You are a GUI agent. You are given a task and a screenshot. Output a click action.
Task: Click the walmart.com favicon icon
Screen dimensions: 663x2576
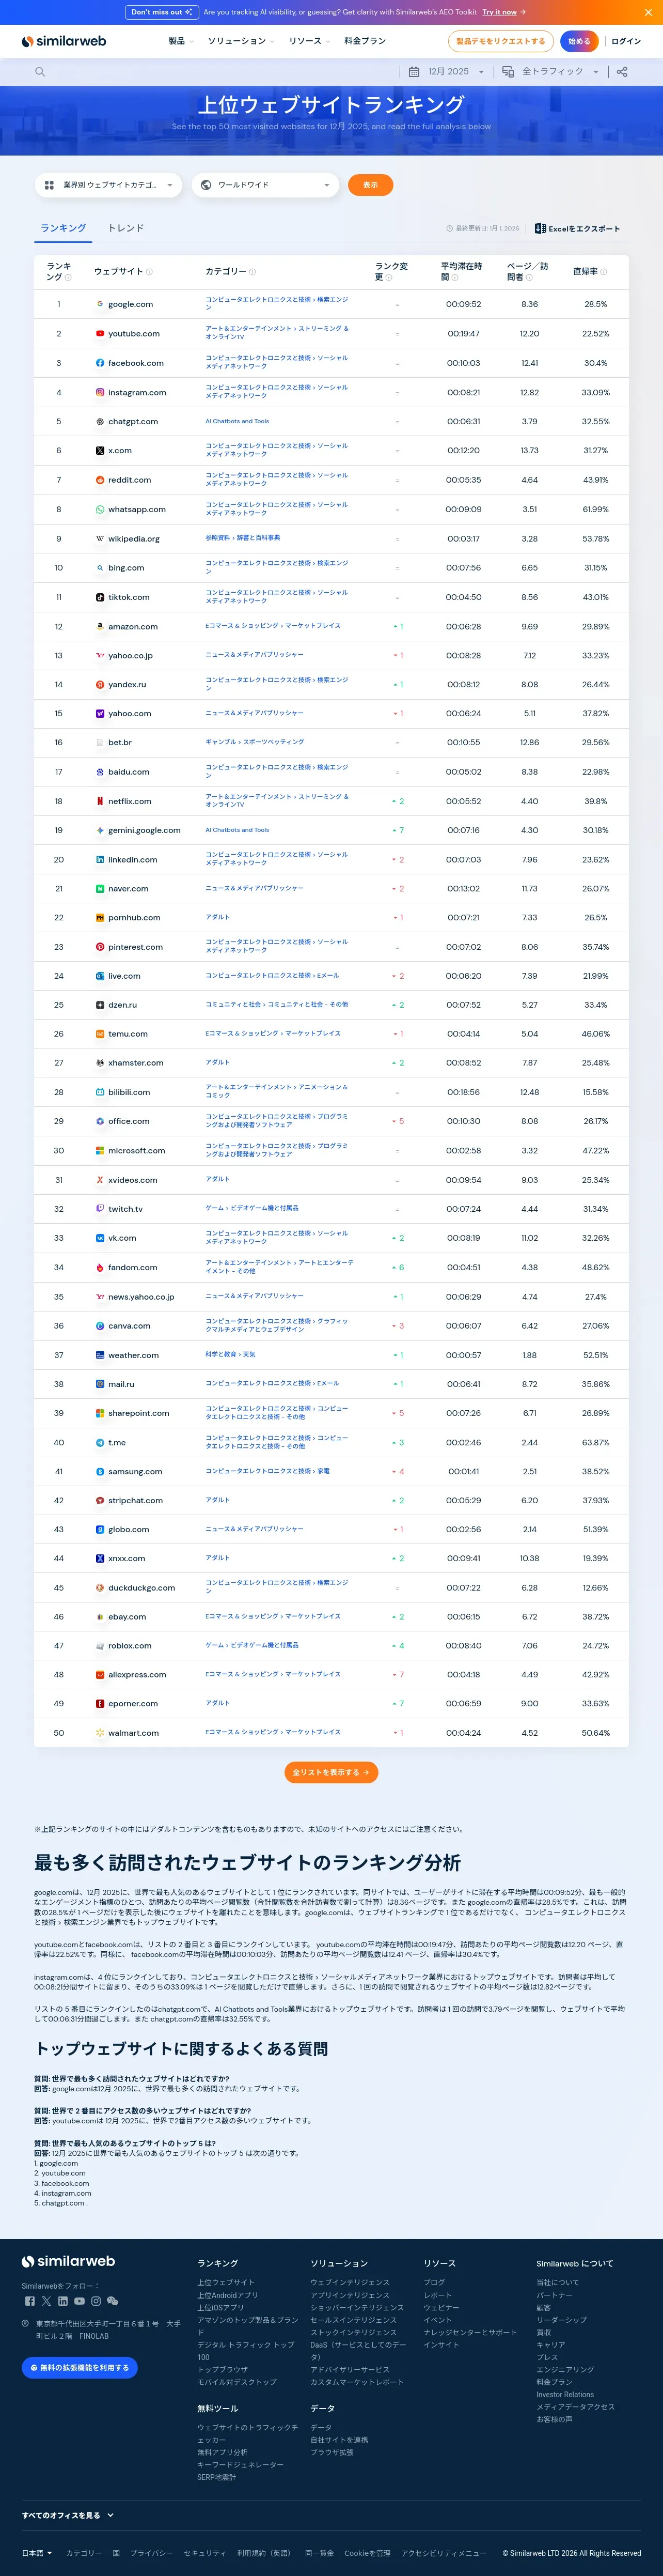pyautogui.click(x=100, y=1733)
